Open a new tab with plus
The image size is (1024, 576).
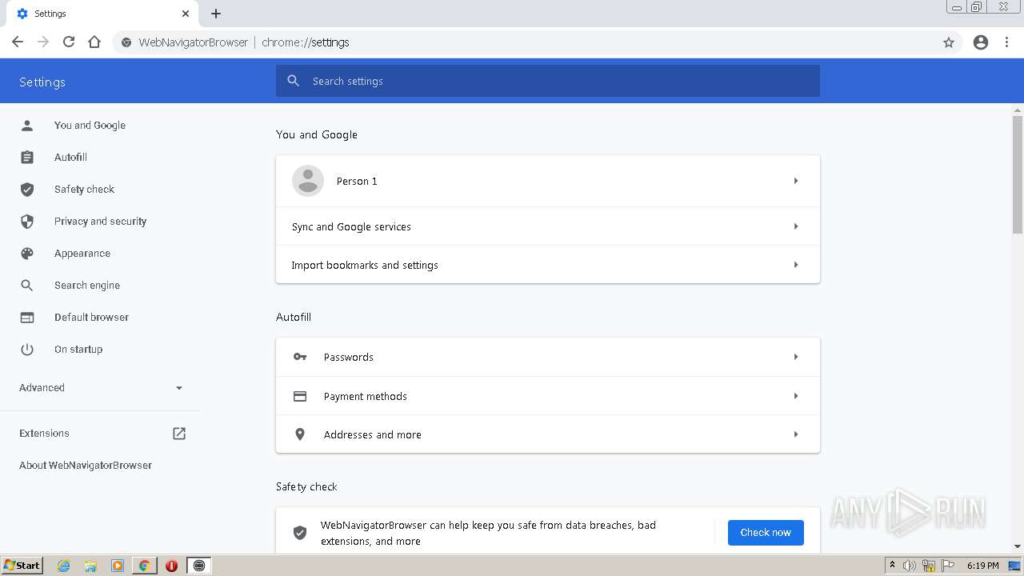(216, 14)
